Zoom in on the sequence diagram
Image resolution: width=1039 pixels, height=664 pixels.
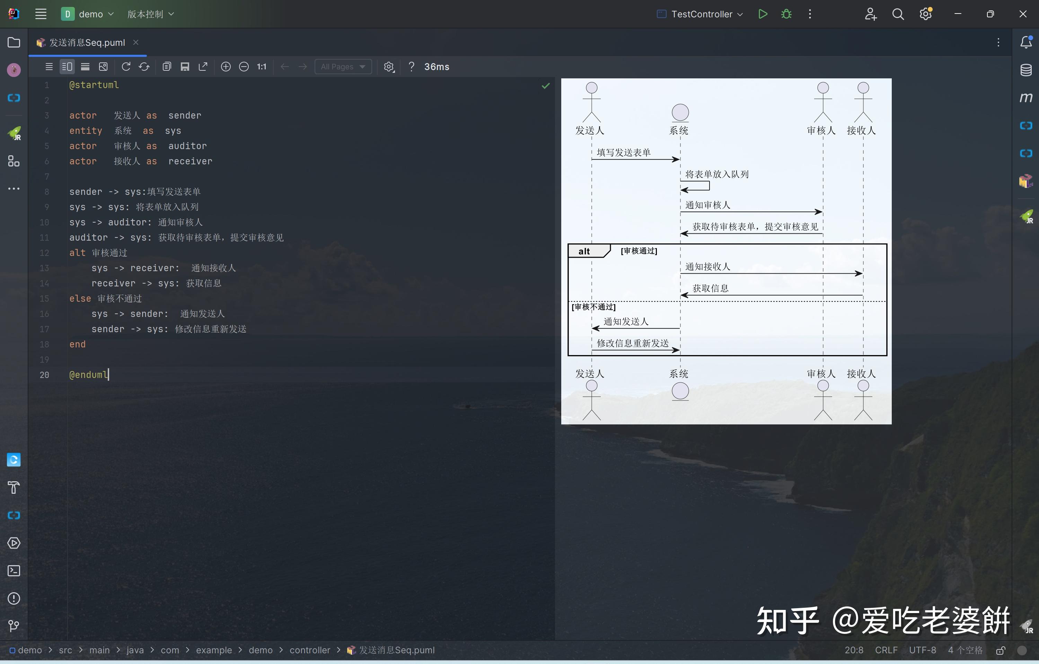pos(226,67)
